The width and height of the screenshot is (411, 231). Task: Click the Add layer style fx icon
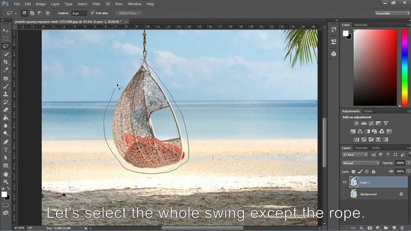coord(362,228)
